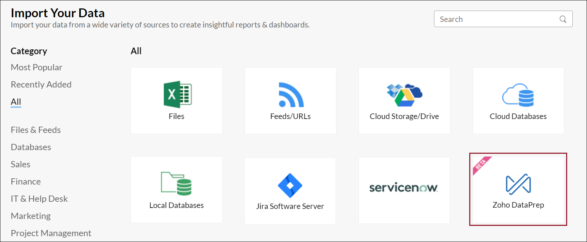Viewport: 587px width, 242px height.
Task: Choose the Cloud Databases source
Action: point(518,101)
